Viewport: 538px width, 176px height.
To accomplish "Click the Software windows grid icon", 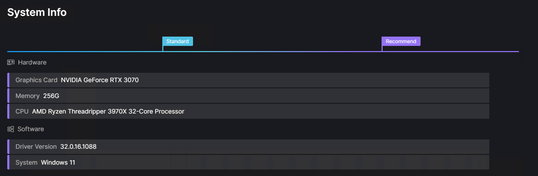I will (11, 129).
